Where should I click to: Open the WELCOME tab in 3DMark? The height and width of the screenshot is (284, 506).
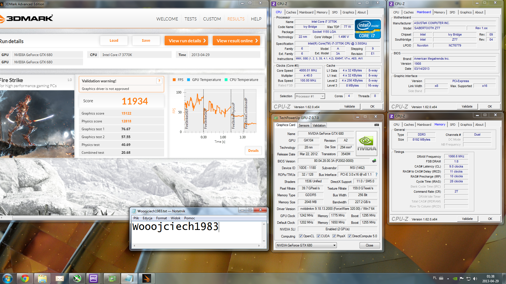167,19
